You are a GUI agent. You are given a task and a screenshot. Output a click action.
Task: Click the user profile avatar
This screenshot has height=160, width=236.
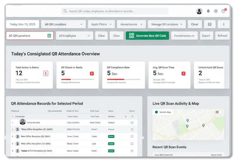point(199,11)
